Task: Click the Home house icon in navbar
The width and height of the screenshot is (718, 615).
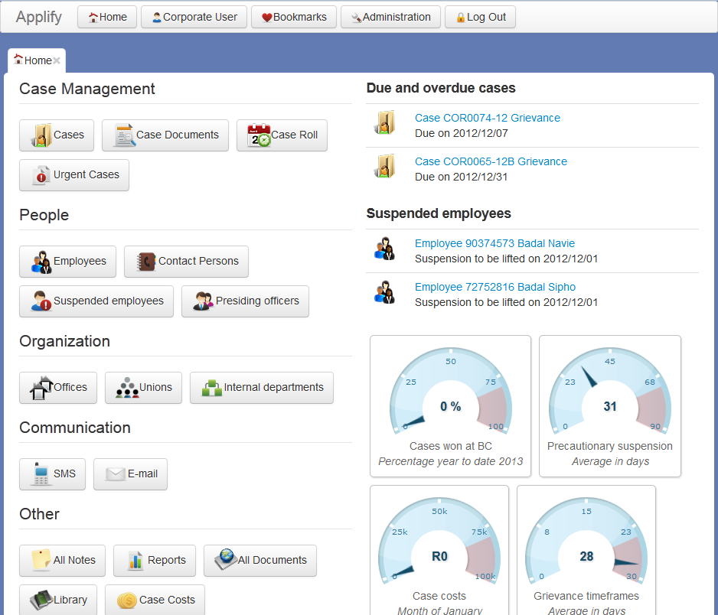Action: 93,18
